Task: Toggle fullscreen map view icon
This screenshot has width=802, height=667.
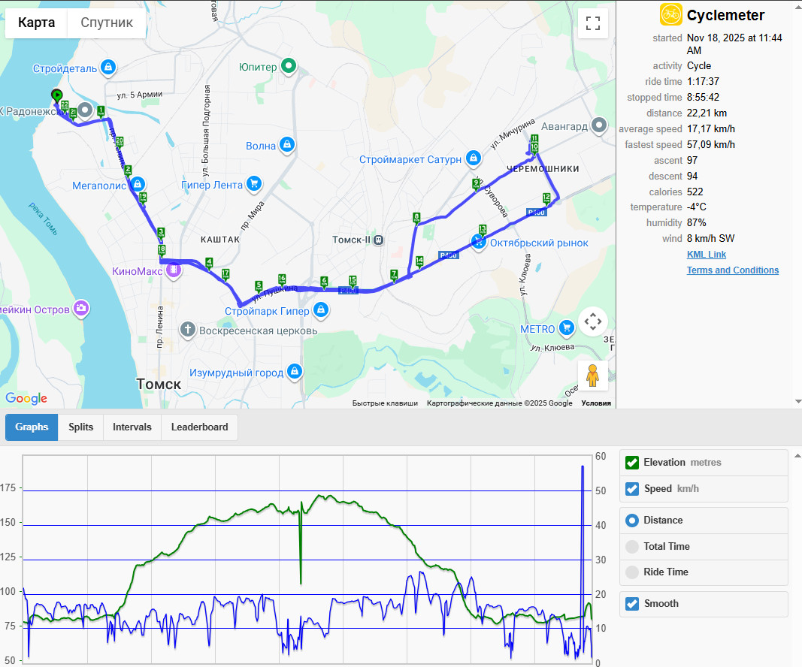Action: coord(593,23)
